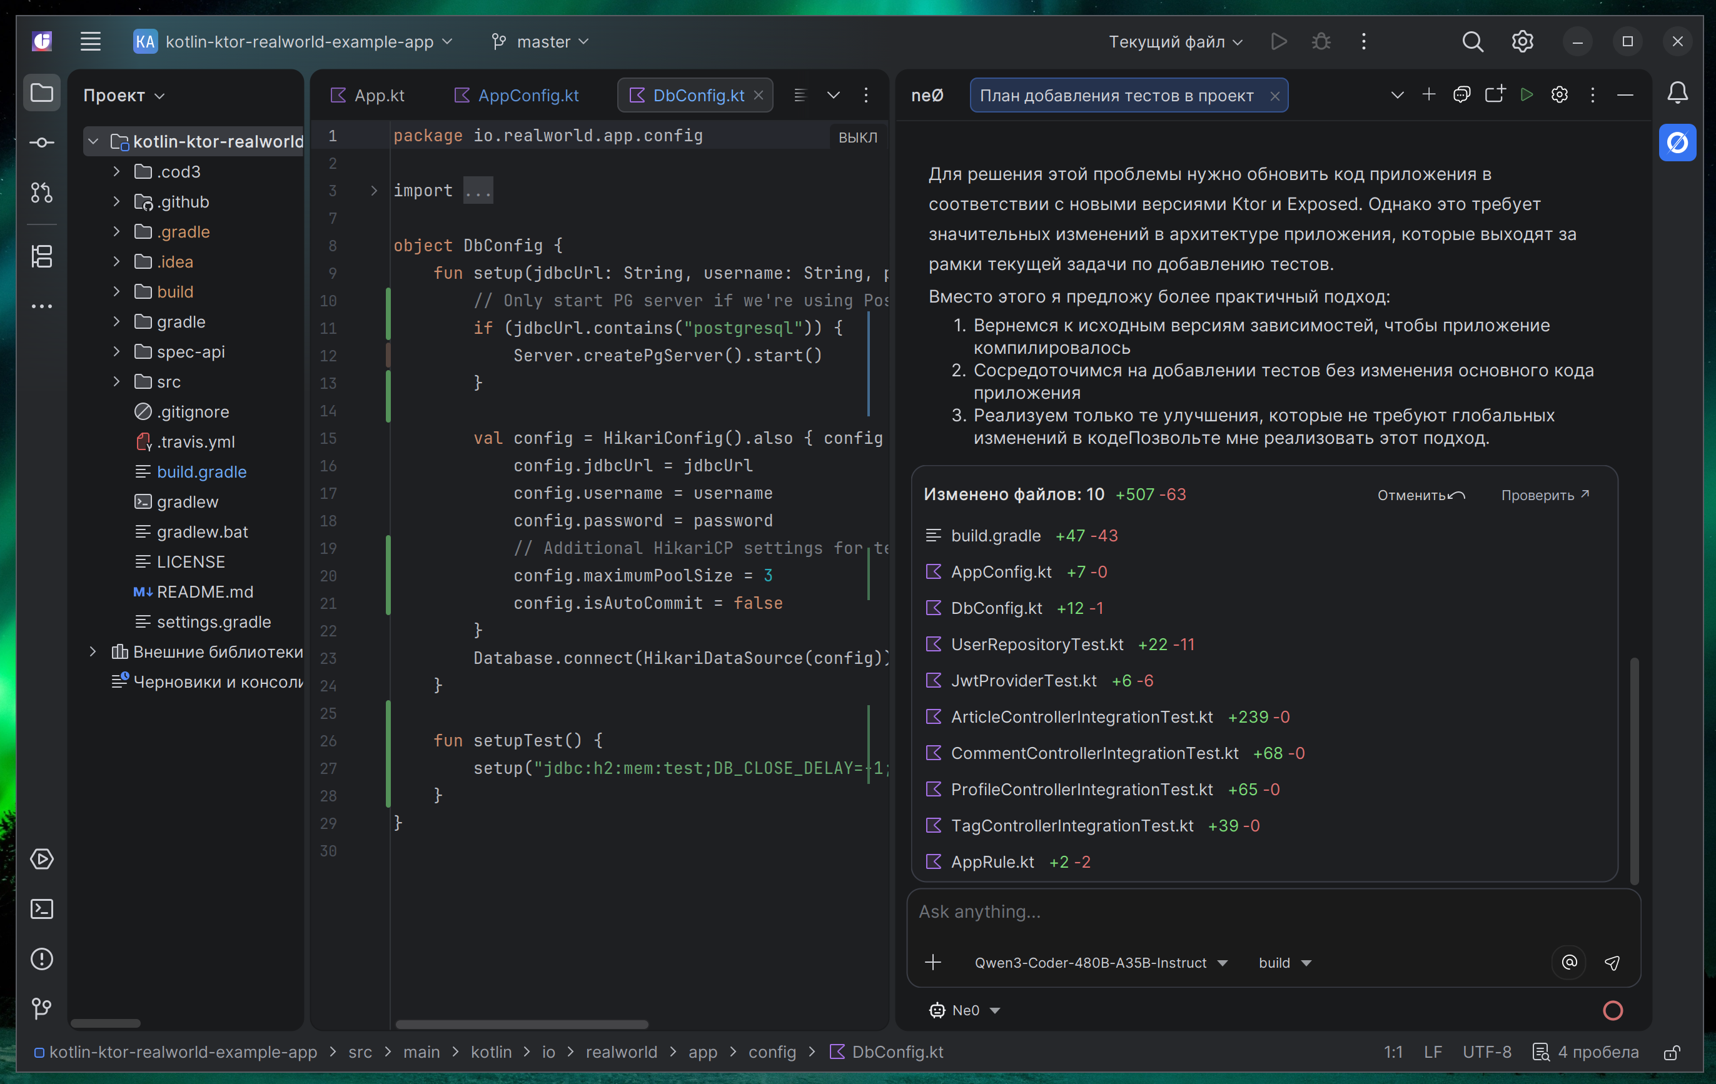Expand the src folder in project tree
The width and height of the screenshot is (1716, 1084).
coord(116,382)
